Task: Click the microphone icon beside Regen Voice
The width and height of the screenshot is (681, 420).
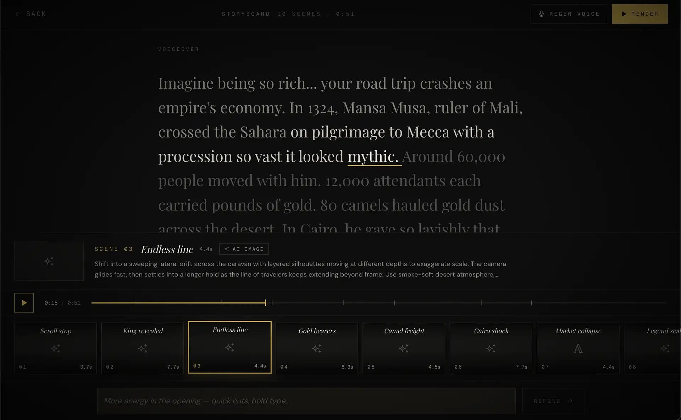Action: (x=542, y=14)
